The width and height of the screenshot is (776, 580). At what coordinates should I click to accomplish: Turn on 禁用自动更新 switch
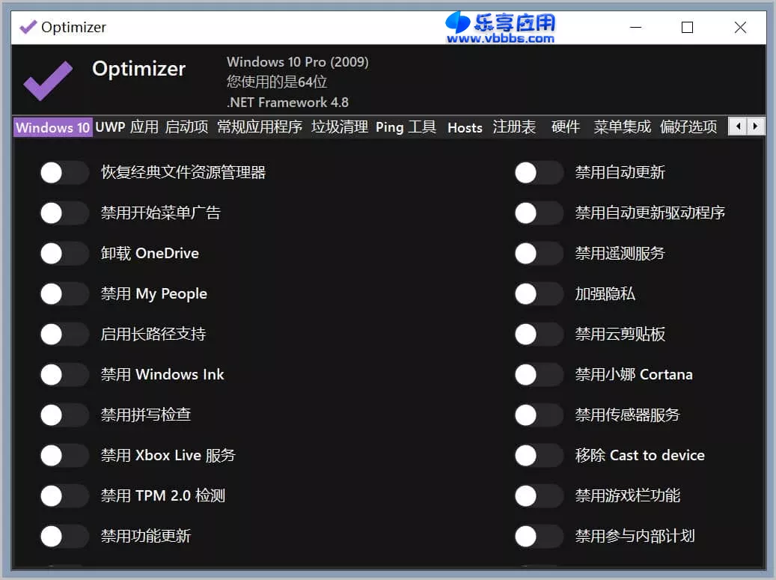(x=539, y=172)
